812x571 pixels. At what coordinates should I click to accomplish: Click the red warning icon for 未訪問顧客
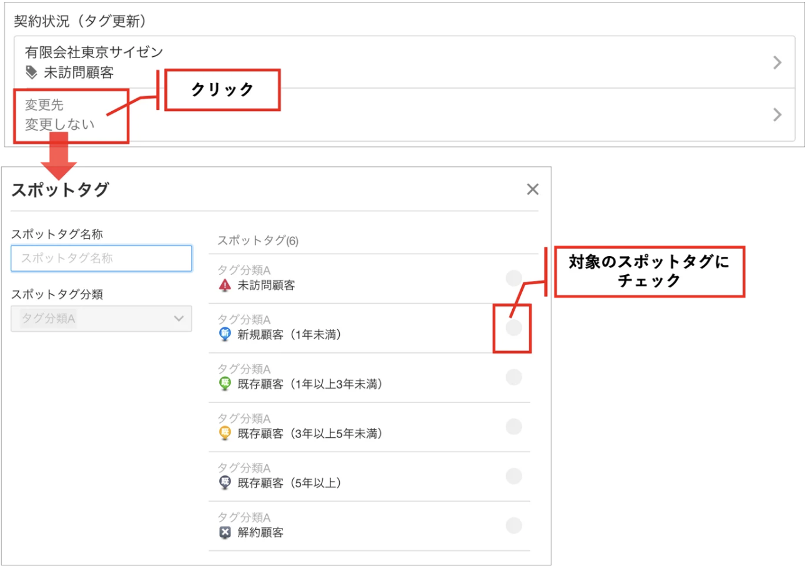225,285
